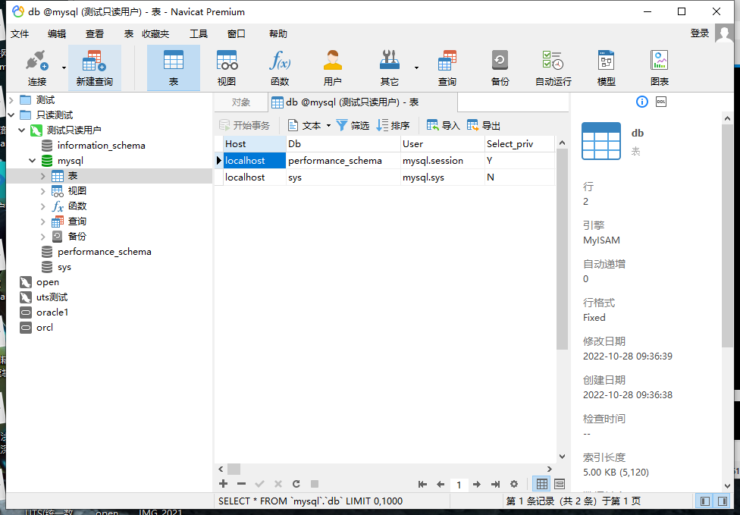Switch to form view mode
Screen dimensions: 740x515
tap(560, 484)
